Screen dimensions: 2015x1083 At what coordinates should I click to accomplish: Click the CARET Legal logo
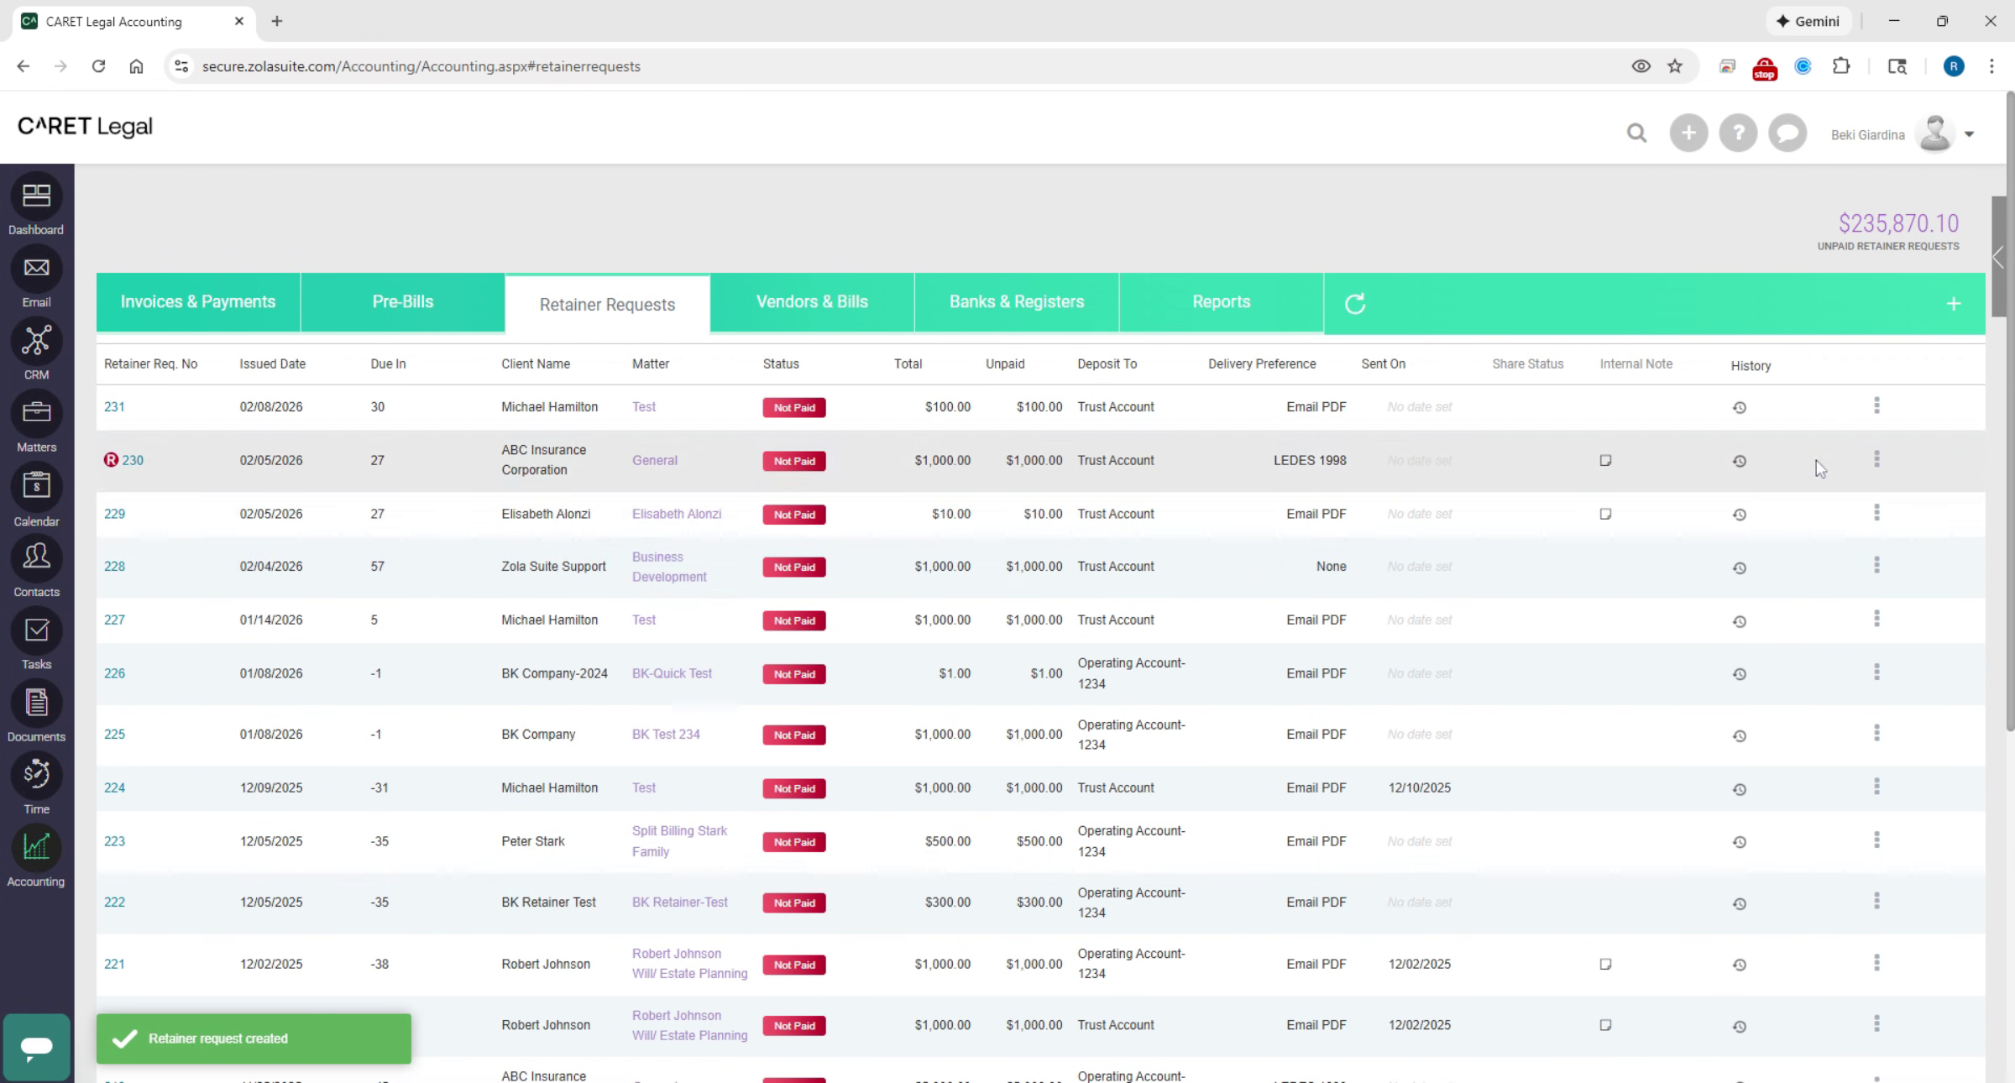click(x=85, y=127)
